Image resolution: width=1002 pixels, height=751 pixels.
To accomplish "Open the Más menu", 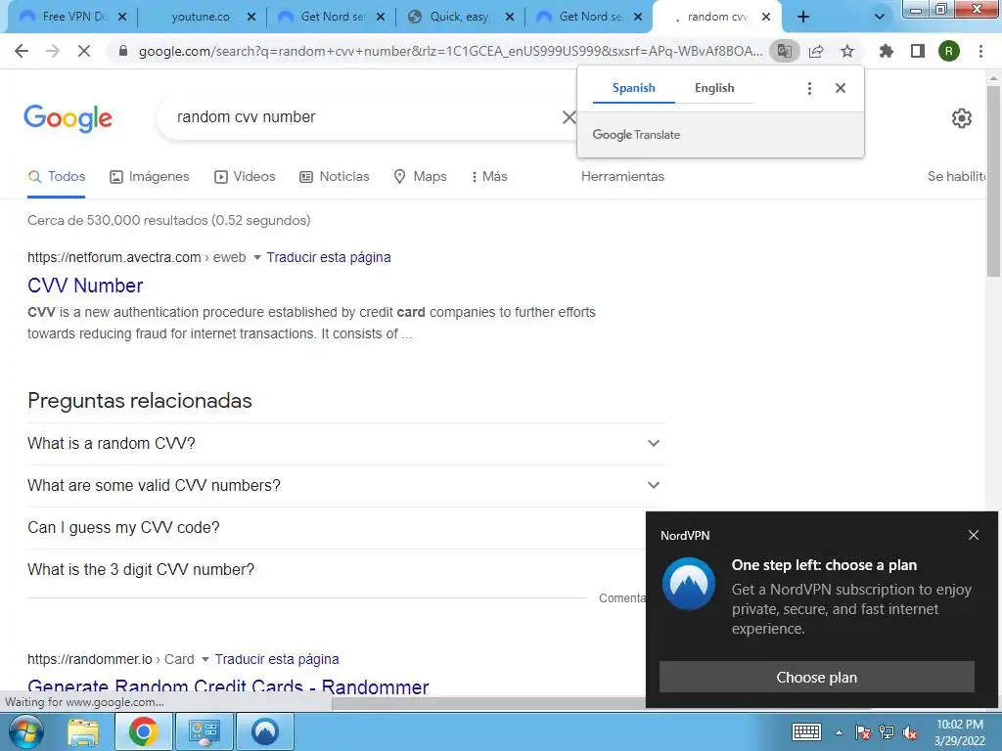I will [489, 176].
